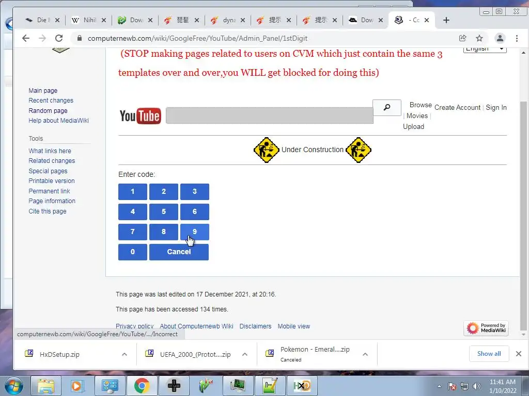The height and width of the screenshot is (396, 529).
Task: Click the YouTube gray search field
Action: coord(269,115)
